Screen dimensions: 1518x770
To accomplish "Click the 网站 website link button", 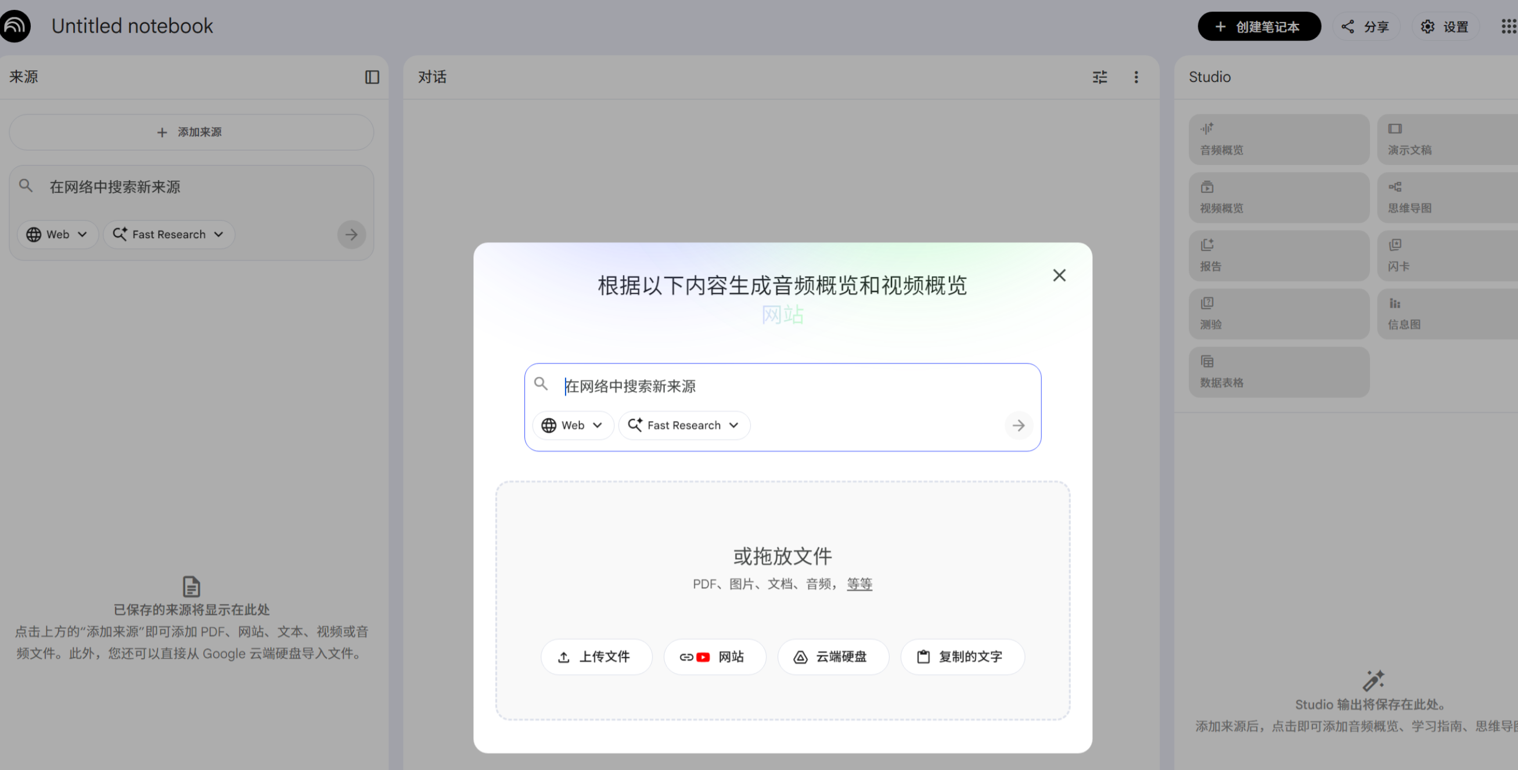I will click(715, 656).
